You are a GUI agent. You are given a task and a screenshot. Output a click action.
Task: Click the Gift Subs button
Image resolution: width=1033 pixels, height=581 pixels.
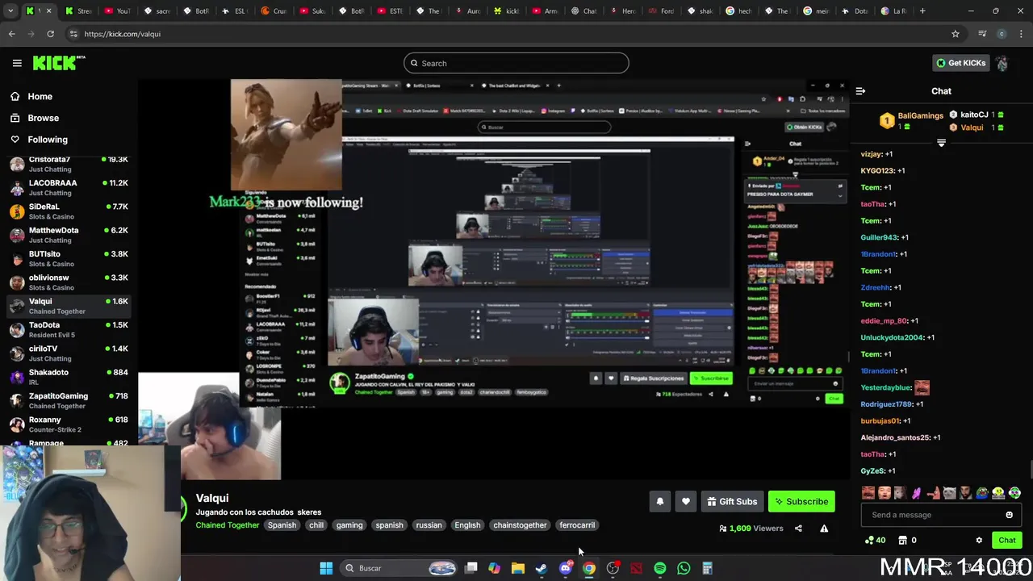[732, 501]
